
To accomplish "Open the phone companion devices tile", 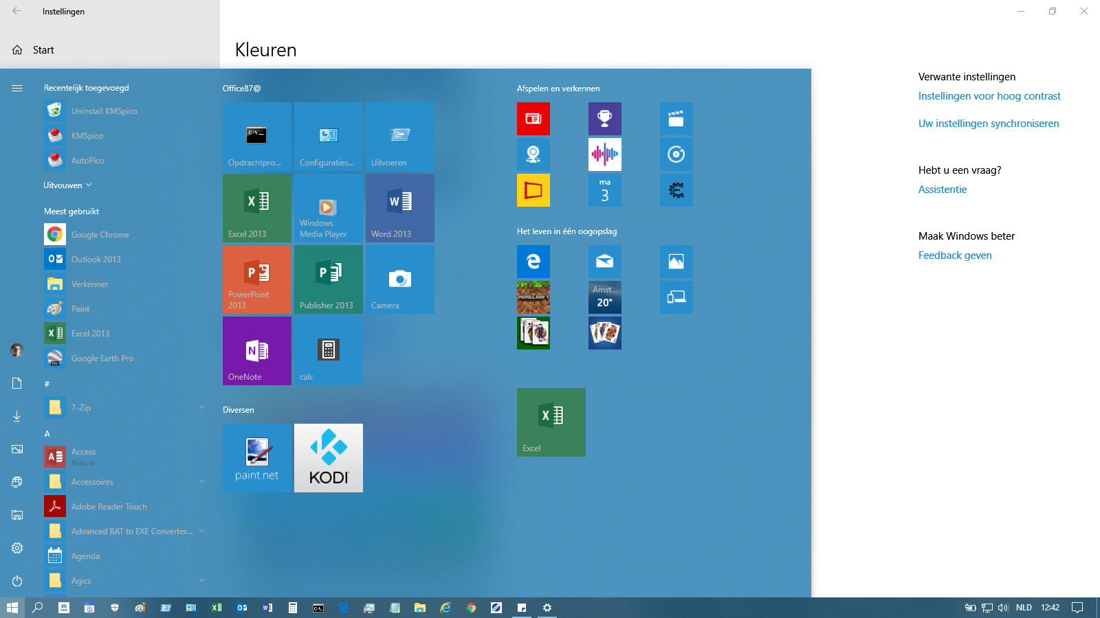I will coord(676,297).
